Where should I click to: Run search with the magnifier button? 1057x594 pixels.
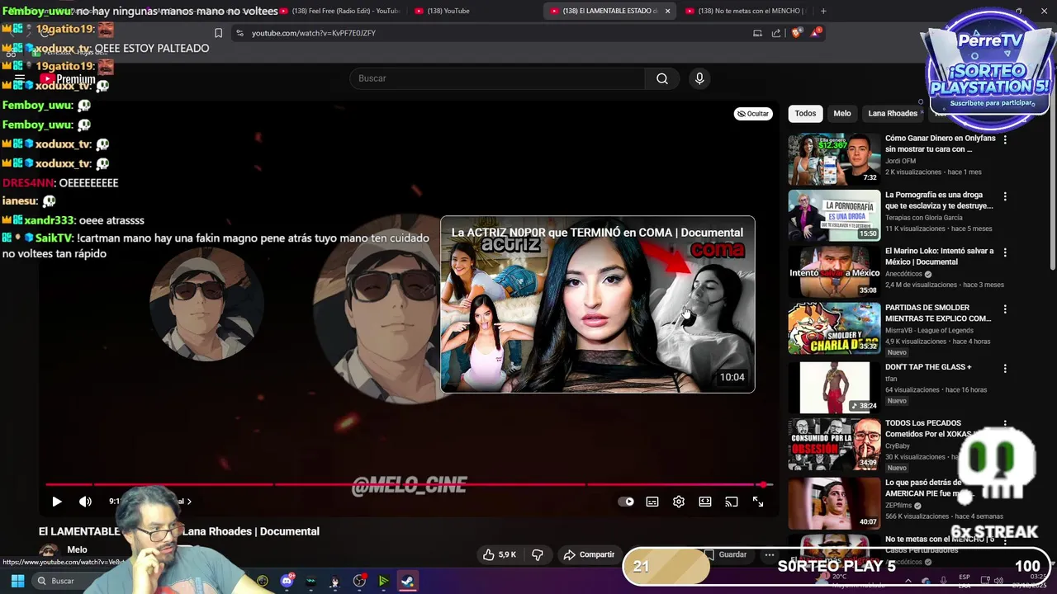(x=662, y=78)
